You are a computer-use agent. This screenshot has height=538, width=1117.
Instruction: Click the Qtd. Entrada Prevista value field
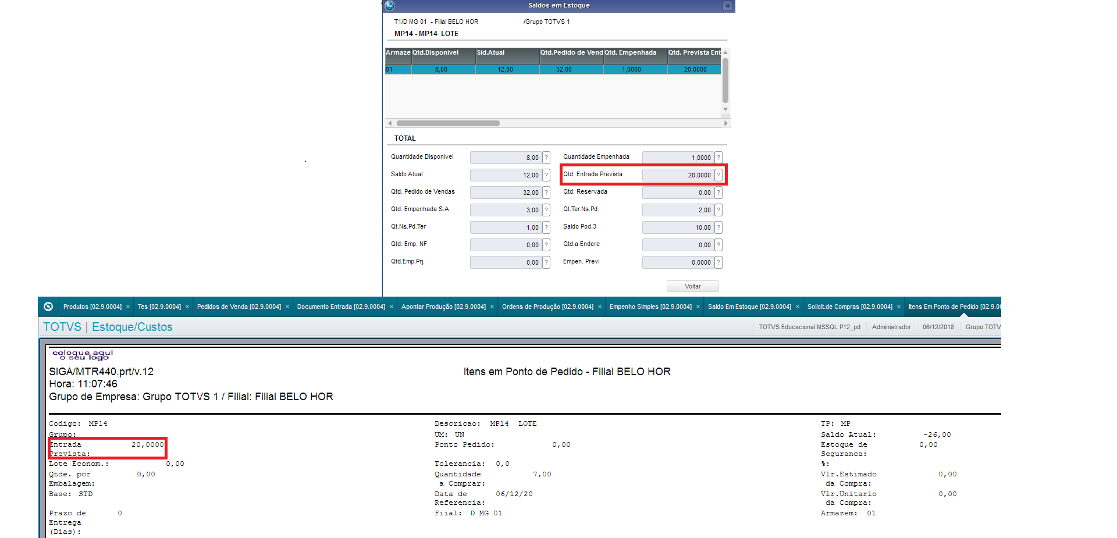[678, 175]
